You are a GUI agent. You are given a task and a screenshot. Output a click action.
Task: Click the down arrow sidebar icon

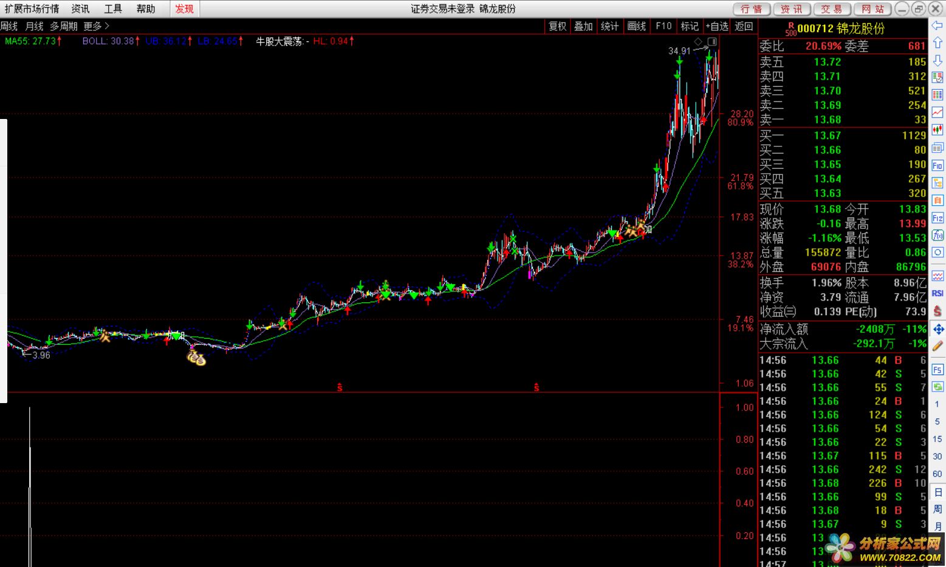pyautogui.click(x=937, y=60)
